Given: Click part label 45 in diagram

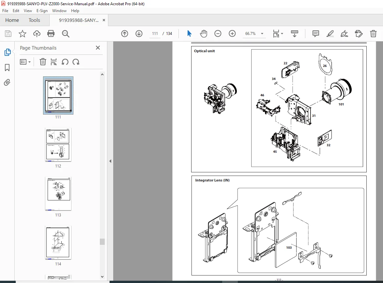Looking at the screenshot, I should 275,152.
